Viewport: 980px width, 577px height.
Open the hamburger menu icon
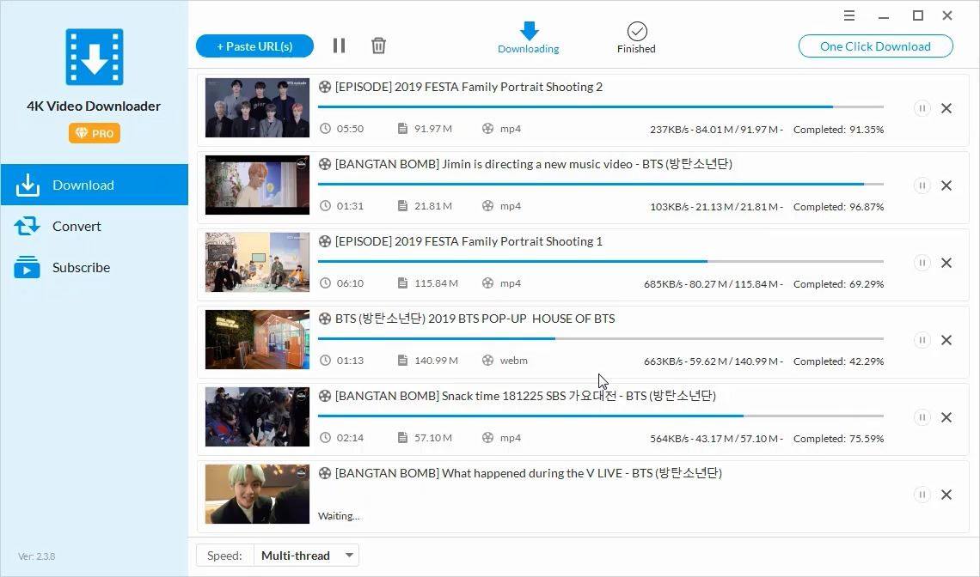pos(848,15)
